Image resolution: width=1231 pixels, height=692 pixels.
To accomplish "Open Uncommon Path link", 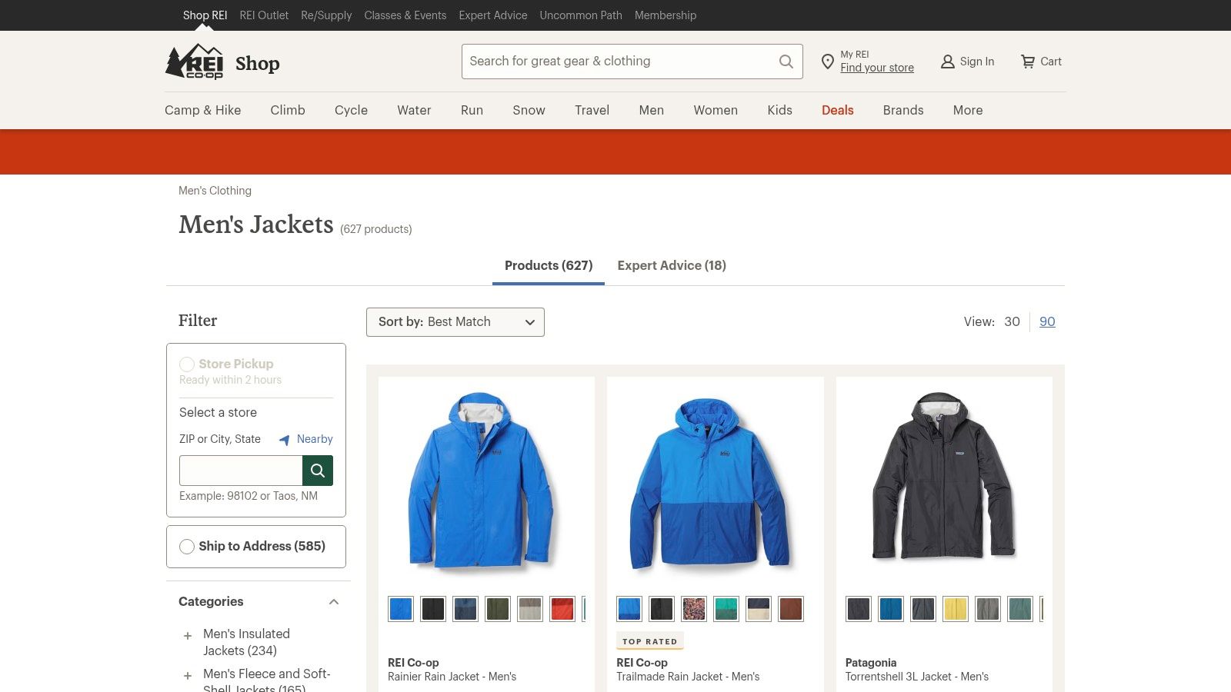I will (581, 15).
